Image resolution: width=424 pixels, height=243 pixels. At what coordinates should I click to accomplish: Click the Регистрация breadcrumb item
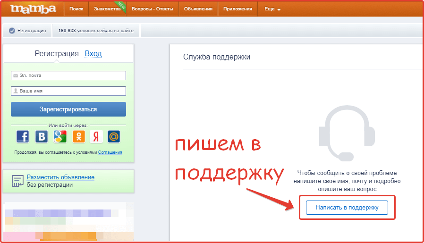point(27,31)
